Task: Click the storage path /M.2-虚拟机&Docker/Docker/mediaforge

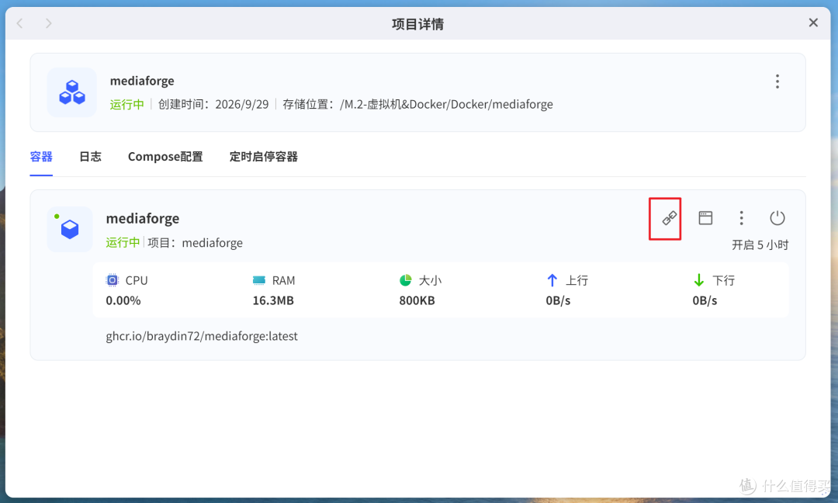Action: pyautogui.click(x=446, y=104)
